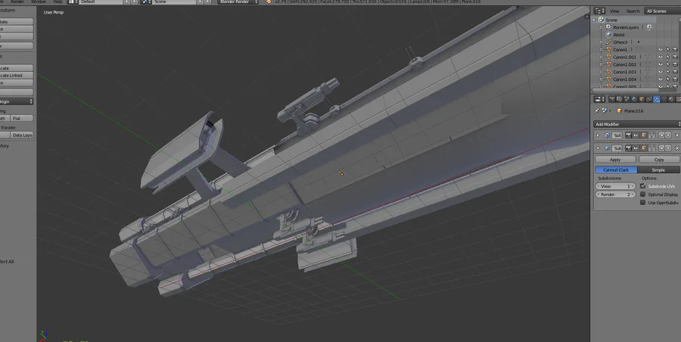The height and width of the screenshot is (342, 681).
Task: Open the Constraints chain-link tab
Action: [649, 99]
